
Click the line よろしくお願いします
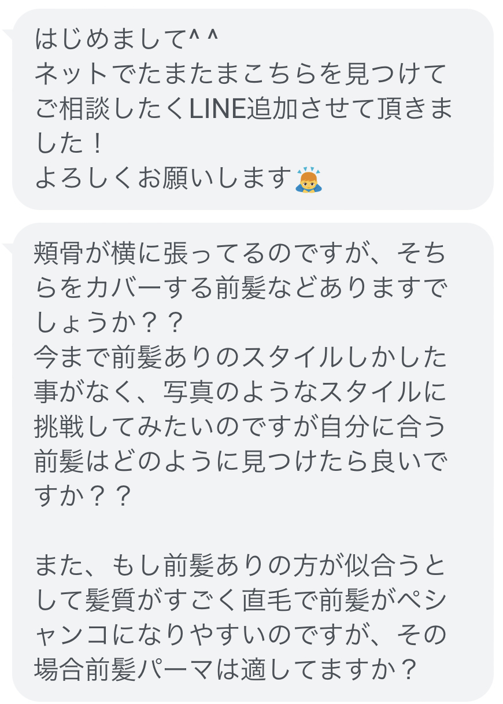[x=163, y=179]
